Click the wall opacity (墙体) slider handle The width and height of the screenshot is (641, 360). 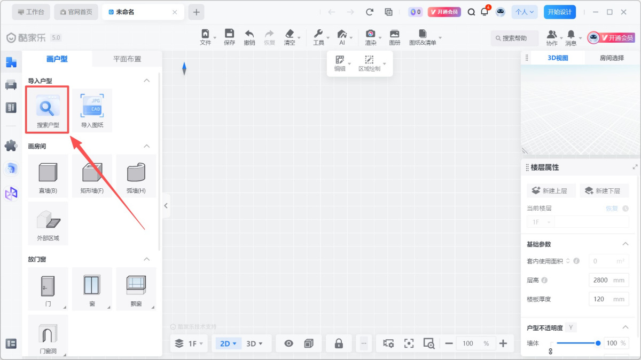[598, 343]
